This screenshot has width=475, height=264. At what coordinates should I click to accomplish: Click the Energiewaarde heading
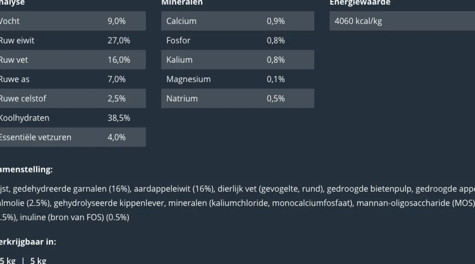(x=360, y=3)
